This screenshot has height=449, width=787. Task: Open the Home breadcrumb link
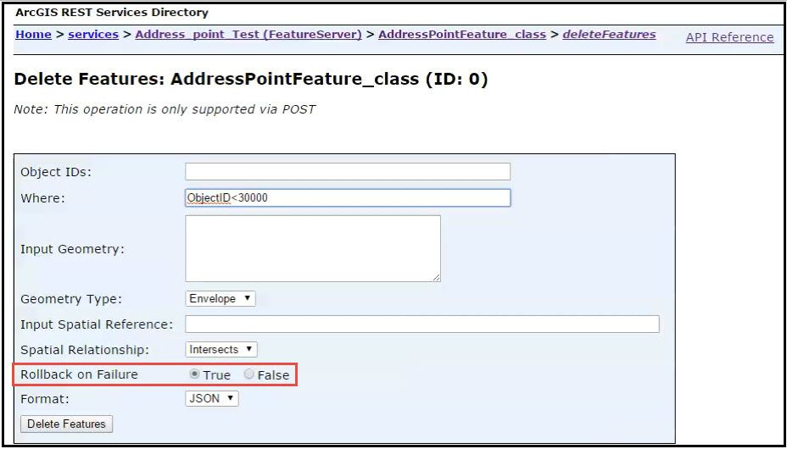[x=33, y=35]
